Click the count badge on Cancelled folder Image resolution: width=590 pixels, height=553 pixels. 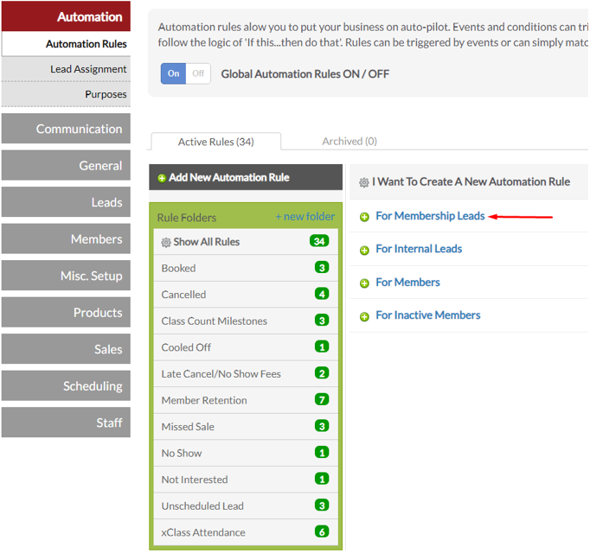pos(322,294)
